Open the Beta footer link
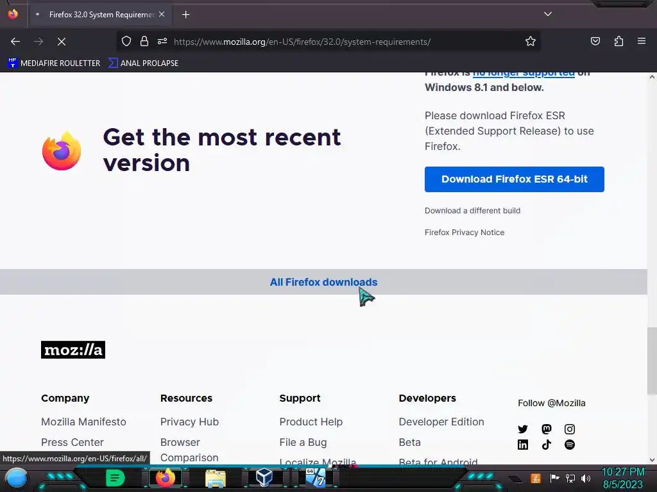Image resolution: width=657 pixels, height=492 pixels. (409, 442)
